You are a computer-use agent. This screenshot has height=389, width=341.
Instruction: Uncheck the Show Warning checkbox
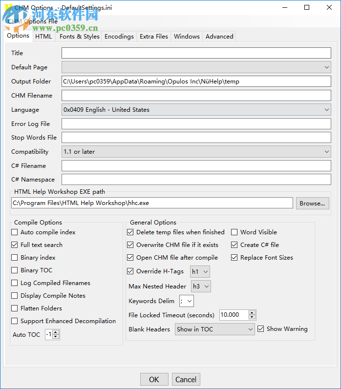coord(260,329)
